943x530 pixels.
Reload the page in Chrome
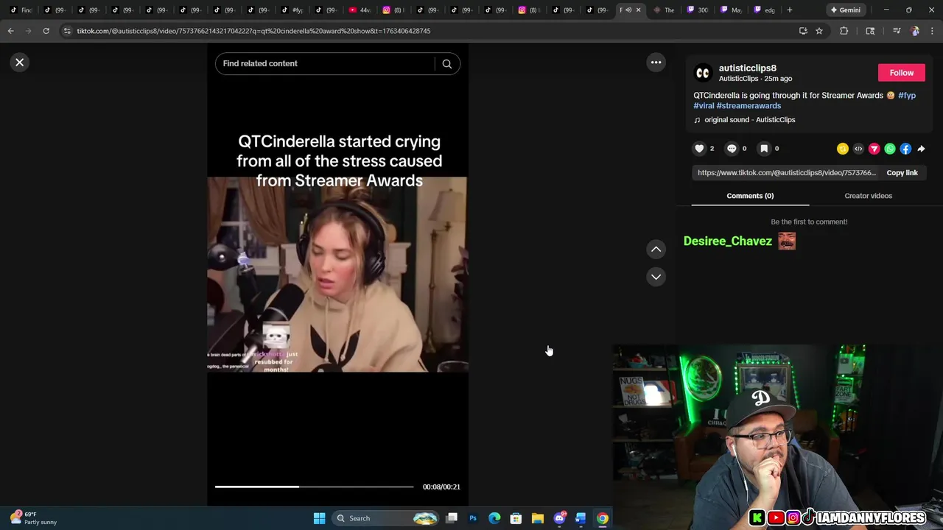pos(46,31)
